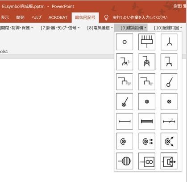Screen dimensions: 187x182
Task: Click the lightbulb Tell Me icon
Action: (106, 17)
